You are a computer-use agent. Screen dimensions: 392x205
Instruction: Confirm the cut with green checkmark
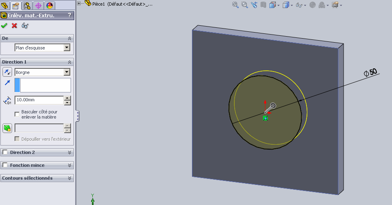click(4, 25)
